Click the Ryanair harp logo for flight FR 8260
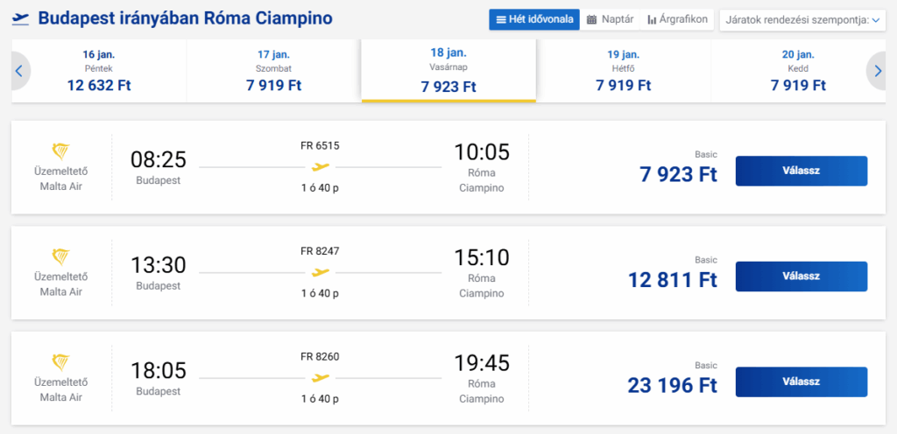Screen dimensions: 897x434 pyautogui.click(x=61, y=360)
